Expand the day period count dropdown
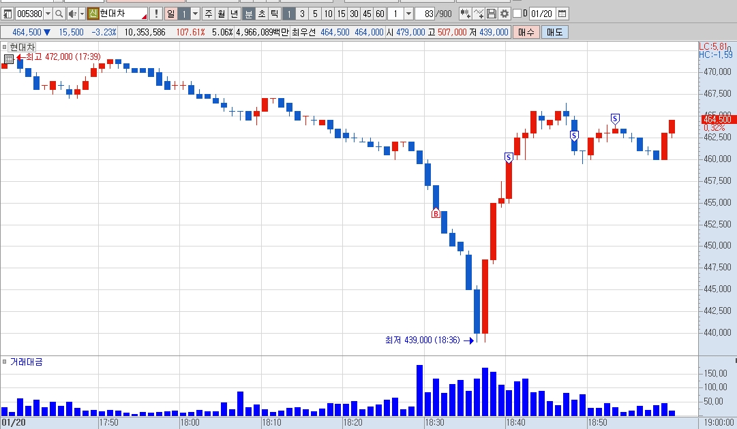 pyautogui.click(x=196, y=14)
